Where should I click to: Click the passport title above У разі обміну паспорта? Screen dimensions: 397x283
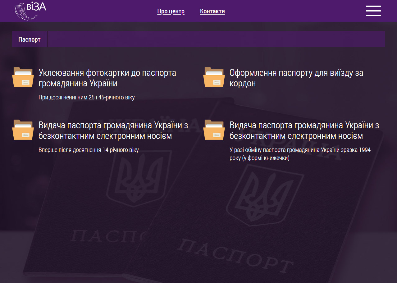click(x=304, y=130)
